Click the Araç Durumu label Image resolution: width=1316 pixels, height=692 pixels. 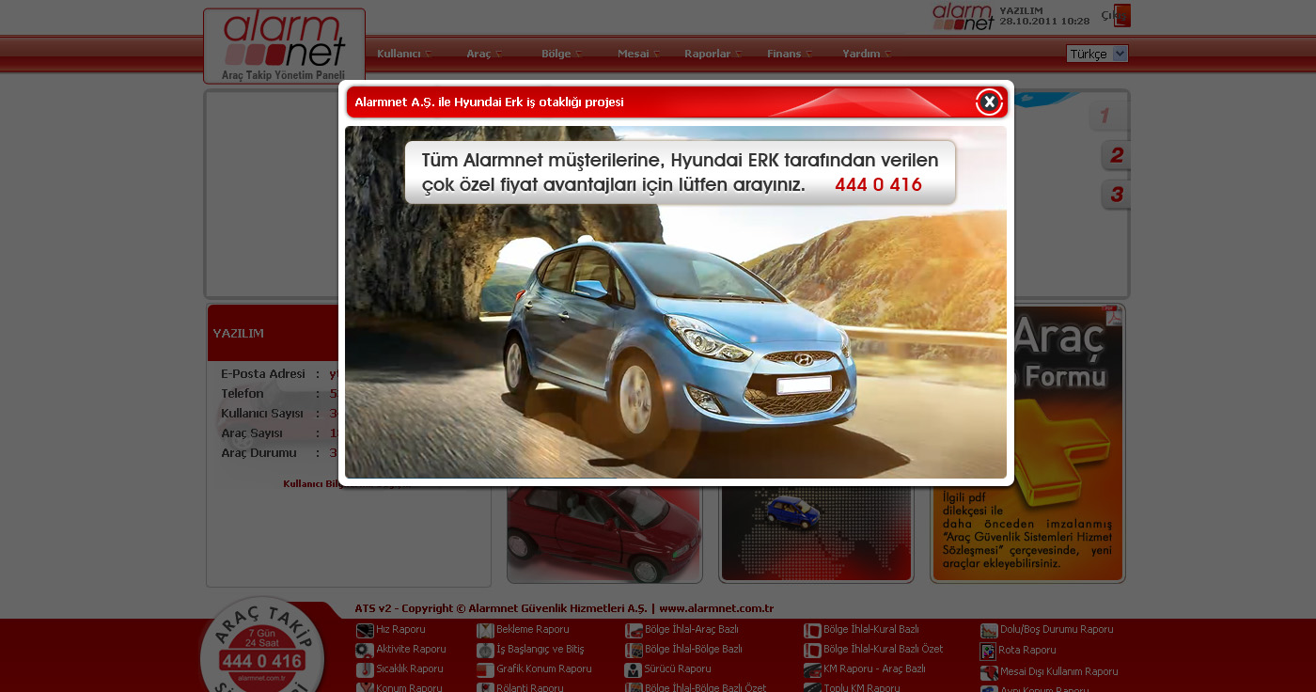tap(258, 452)
